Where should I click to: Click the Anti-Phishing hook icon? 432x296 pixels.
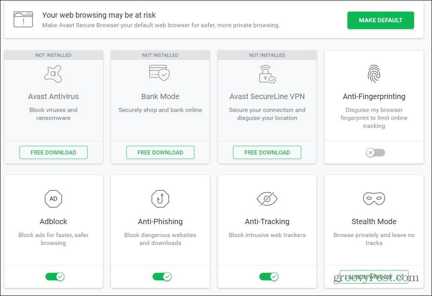coord(160,198)
